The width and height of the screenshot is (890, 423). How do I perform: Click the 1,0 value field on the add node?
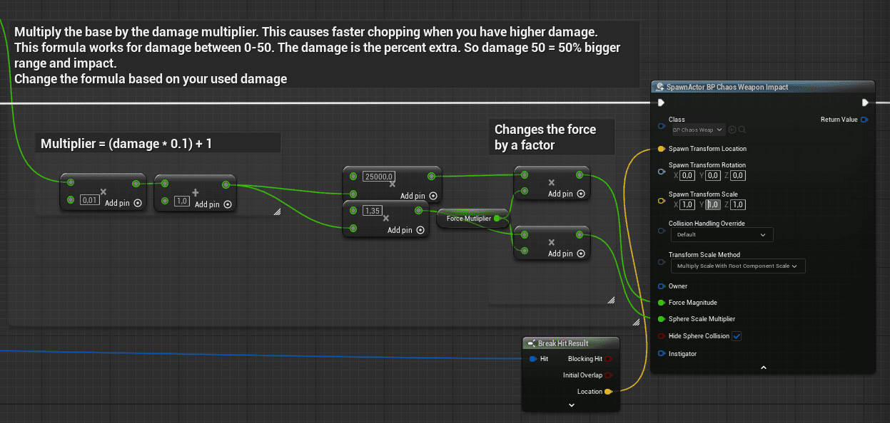pyautogui.click(x=182, y=202)
